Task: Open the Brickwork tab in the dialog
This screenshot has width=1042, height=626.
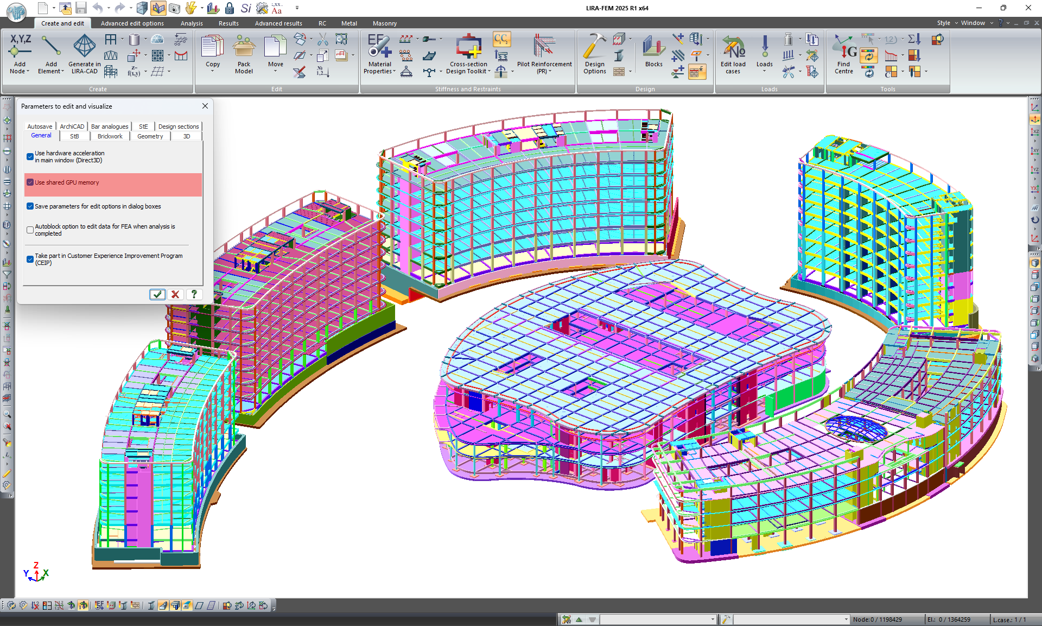Action: 110,137
